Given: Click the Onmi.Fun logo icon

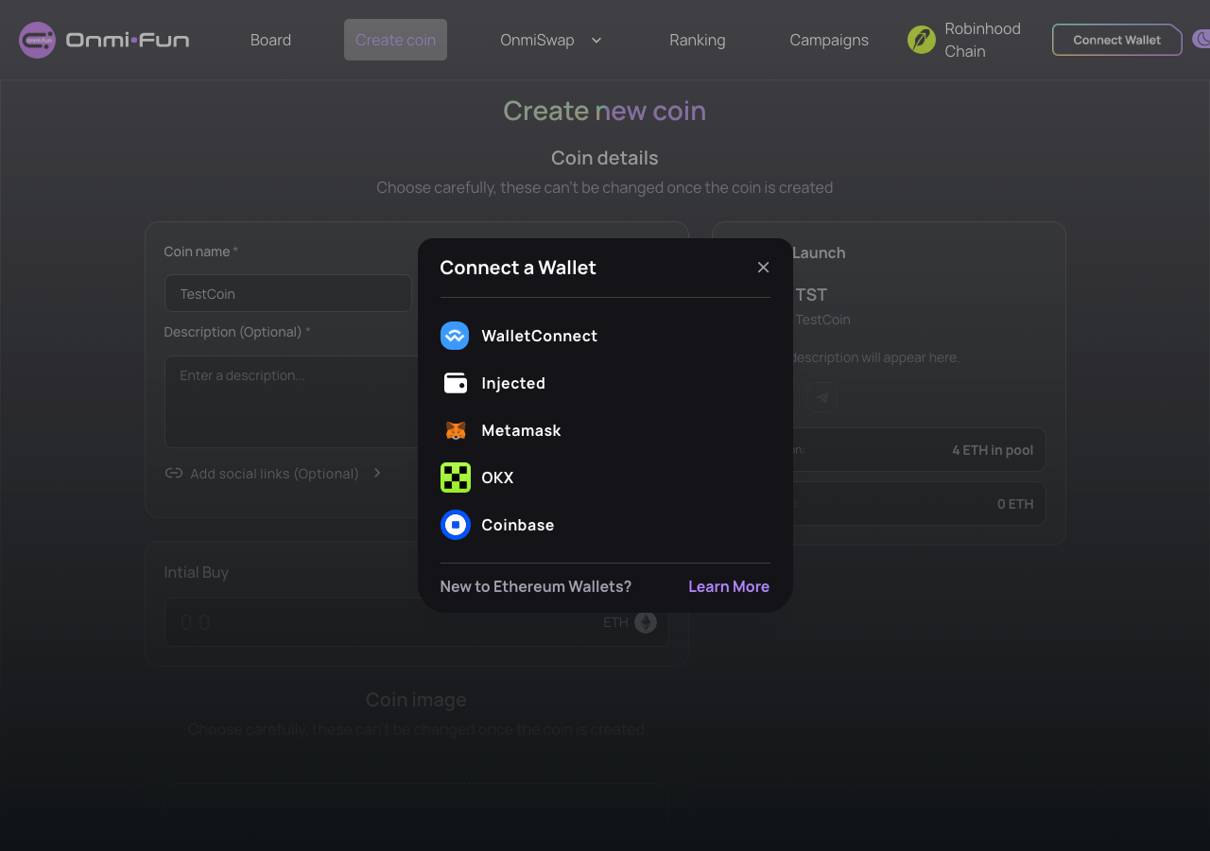Looking at the screenshot, I should (x=38, y=40).
